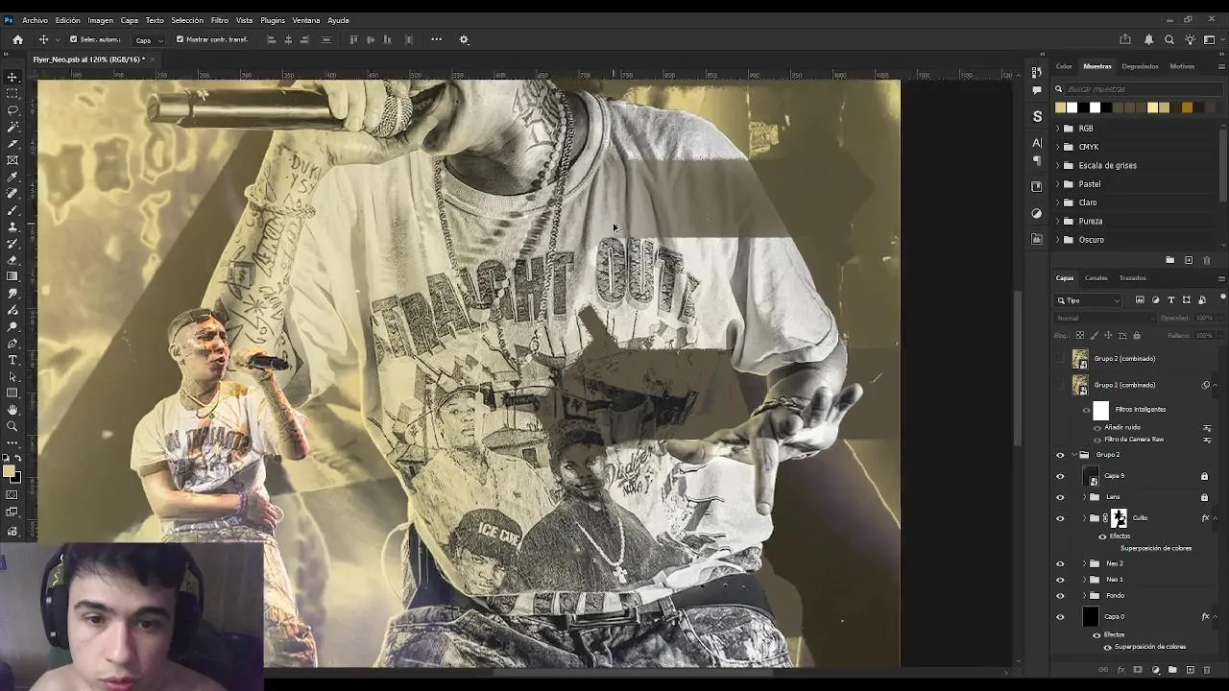Select the Brush tool
This screenshot has height=691, width=1229.
tap(12, 210)
